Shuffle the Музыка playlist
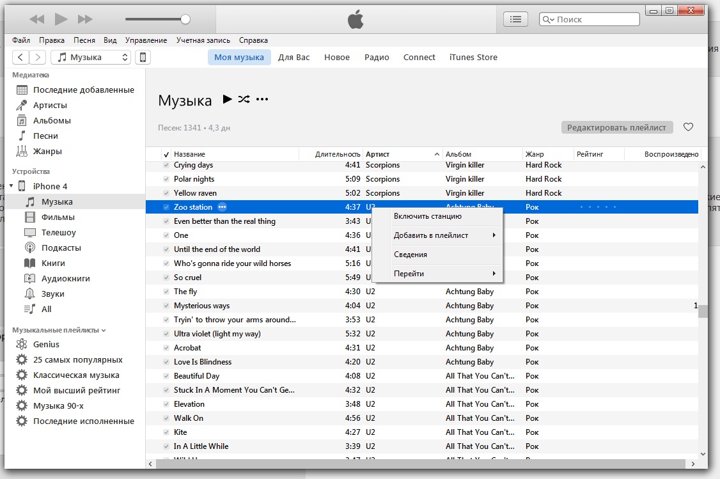The height and width of the screenshot is (479, 720). pyautogui.click(x=244, y=99)
